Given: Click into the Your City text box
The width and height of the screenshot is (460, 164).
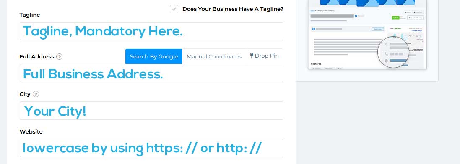Looking at the screenshot, I should [x=151, y=111].
